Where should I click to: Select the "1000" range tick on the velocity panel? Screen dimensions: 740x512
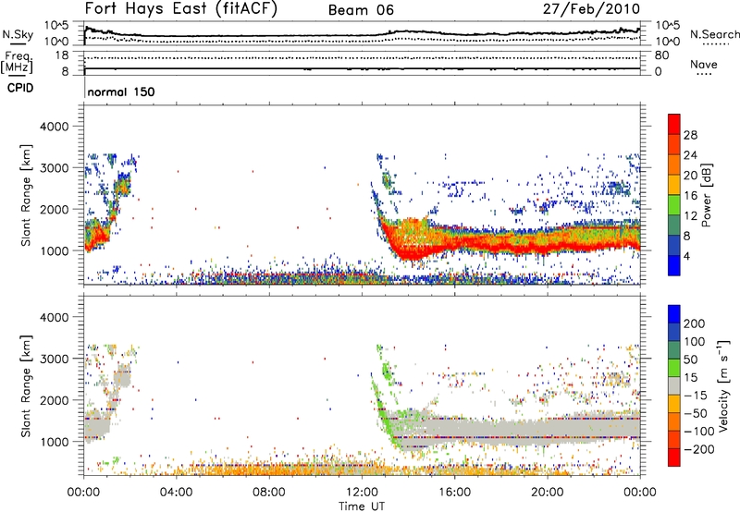[x=54, y=442]
